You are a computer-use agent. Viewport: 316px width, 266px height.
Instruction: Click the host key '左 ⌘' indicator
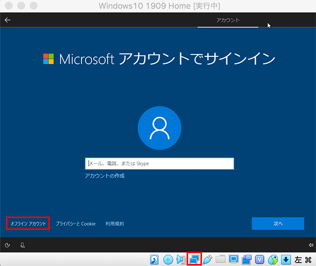click(303, 260)
